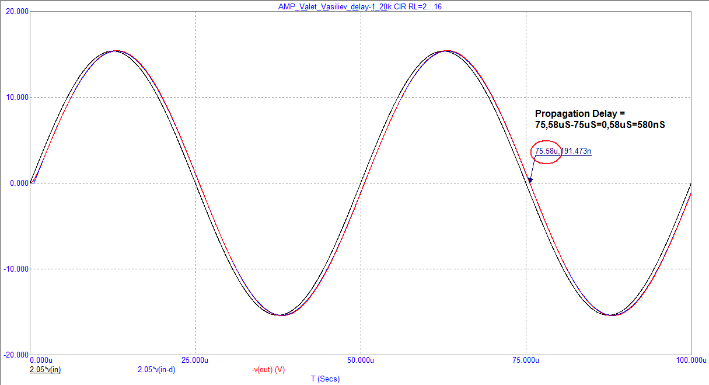The height and width of the screenshot is (385, 709).
Task: Click the 20.000 y-axis label
Action: [16, 11]
